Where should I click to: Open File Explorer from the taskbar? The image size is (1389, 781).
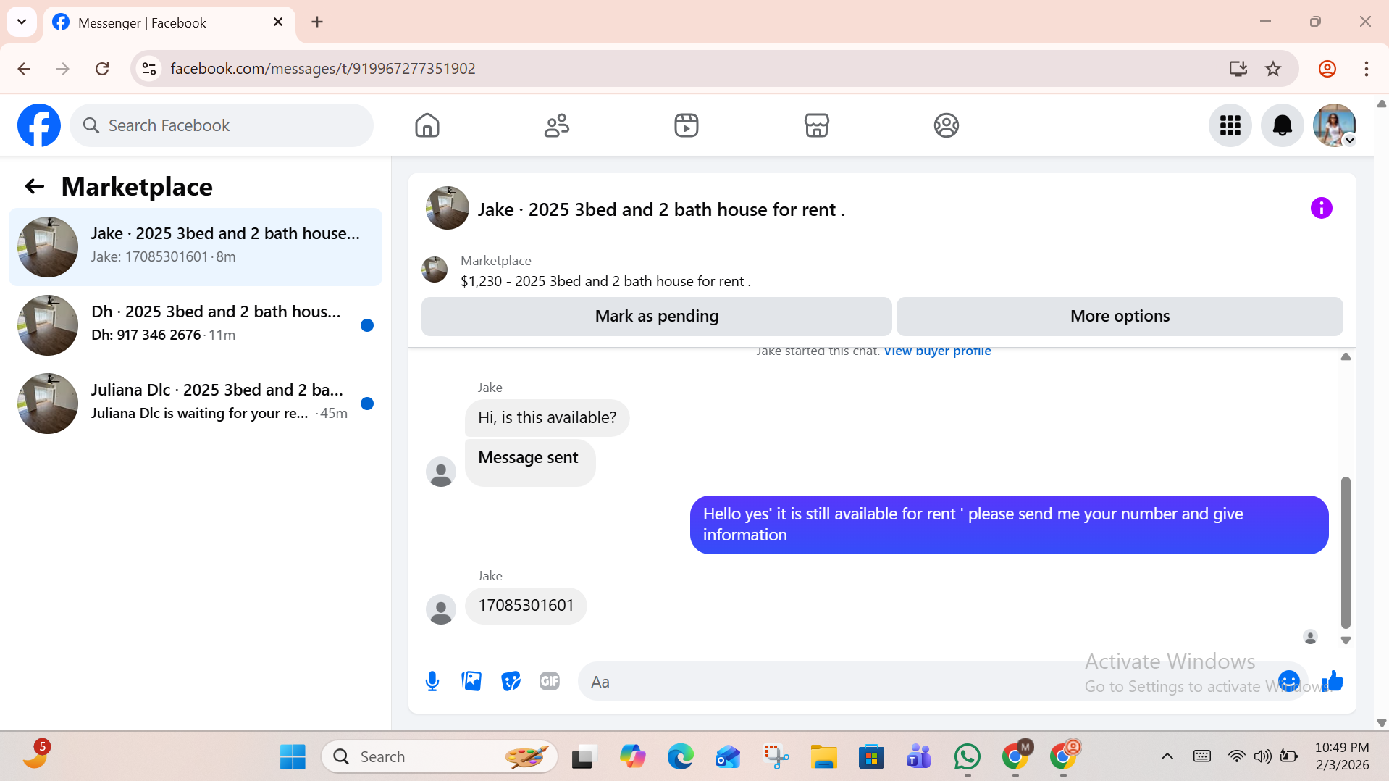point(823,757)
